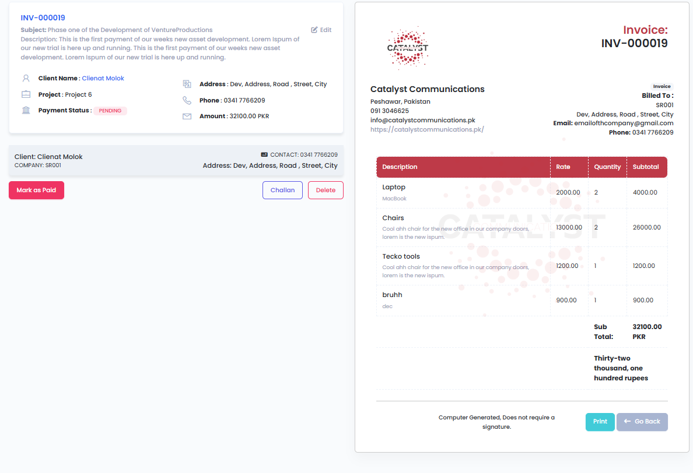Click the Subject line of the invoice

click(x=117, y=30)
